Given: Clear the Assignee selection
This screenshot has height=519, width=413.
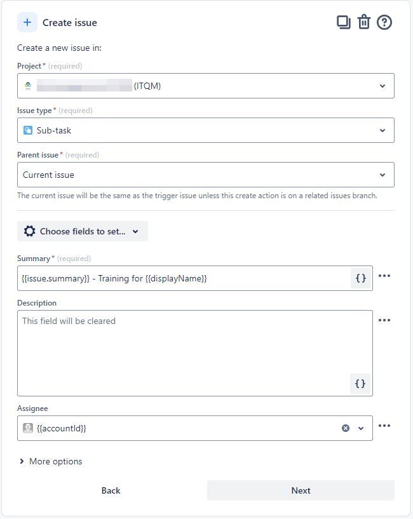Looking at the screenshot, I should tap(345, 428).
